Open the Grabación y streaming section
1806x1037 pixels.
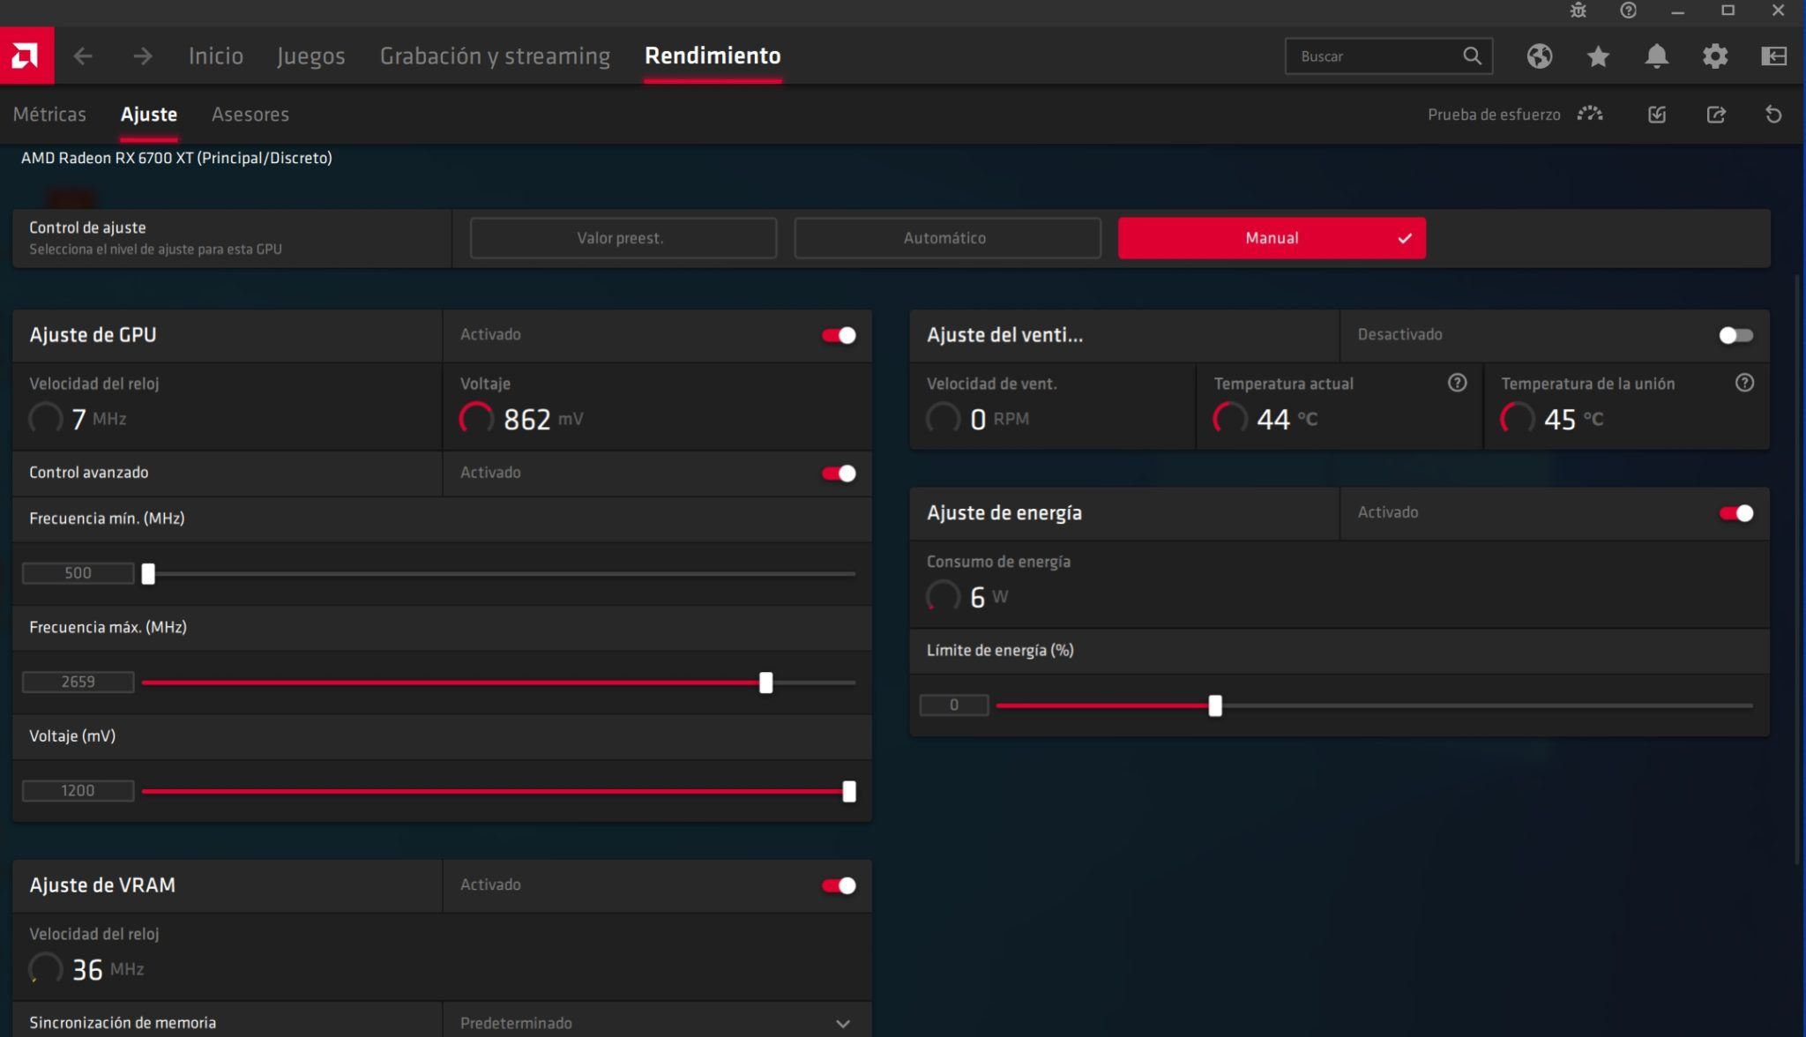point(495,56)
